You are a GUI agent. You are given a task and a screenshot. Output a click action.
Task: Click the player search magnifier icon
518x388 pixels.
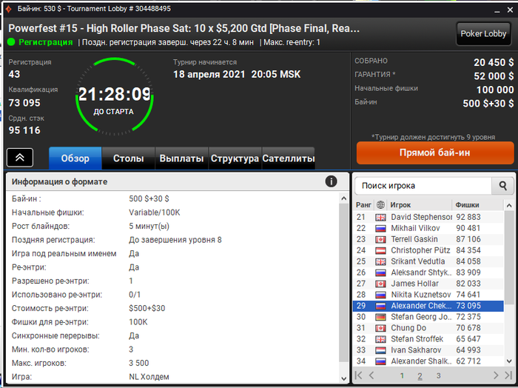(502, 186)
